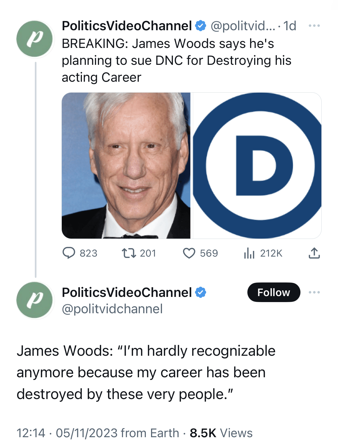Open the blue D logo image
This screenshot has height=441, width=338.
257,166
